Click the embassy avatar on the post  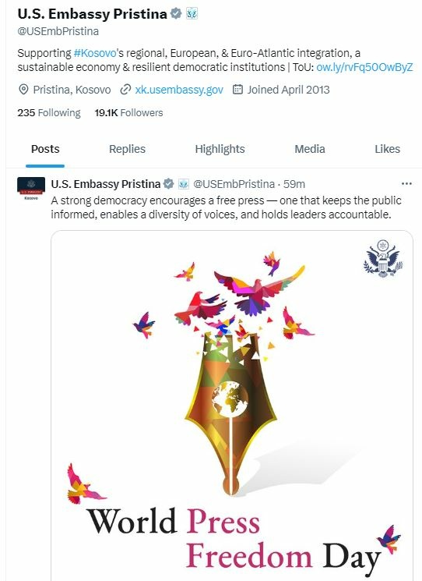(x=31, y=188)
